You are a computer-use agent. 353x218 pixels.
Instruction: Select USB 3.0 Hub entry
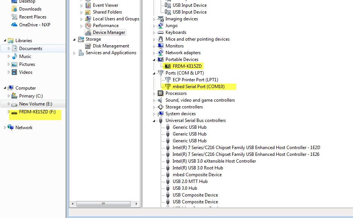pyautogui.click(x=185, y=188)
